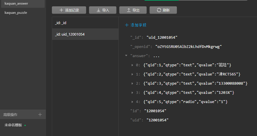Click the _openid value string
Image resolution: width=257 pixels, height=136 pixels.
(x=188, y=47)
